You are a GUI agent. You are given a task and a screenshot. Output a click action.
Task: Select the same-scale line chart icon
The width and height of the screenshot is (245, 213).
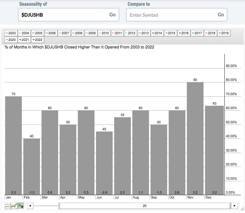pyautogui.click(x=14, y=206)
